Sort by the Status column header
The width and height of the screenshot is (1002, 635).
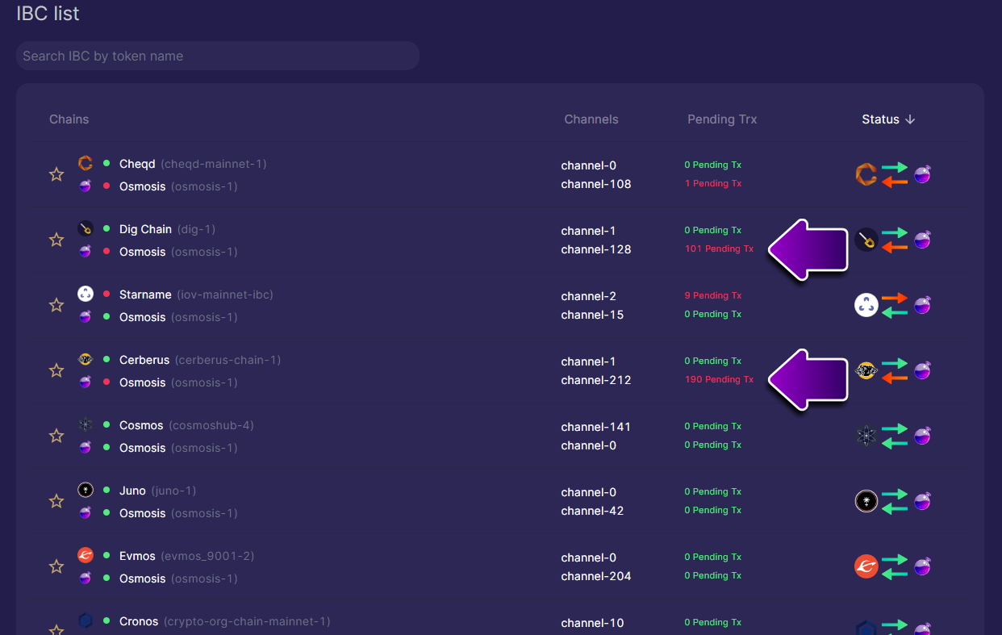888,119
